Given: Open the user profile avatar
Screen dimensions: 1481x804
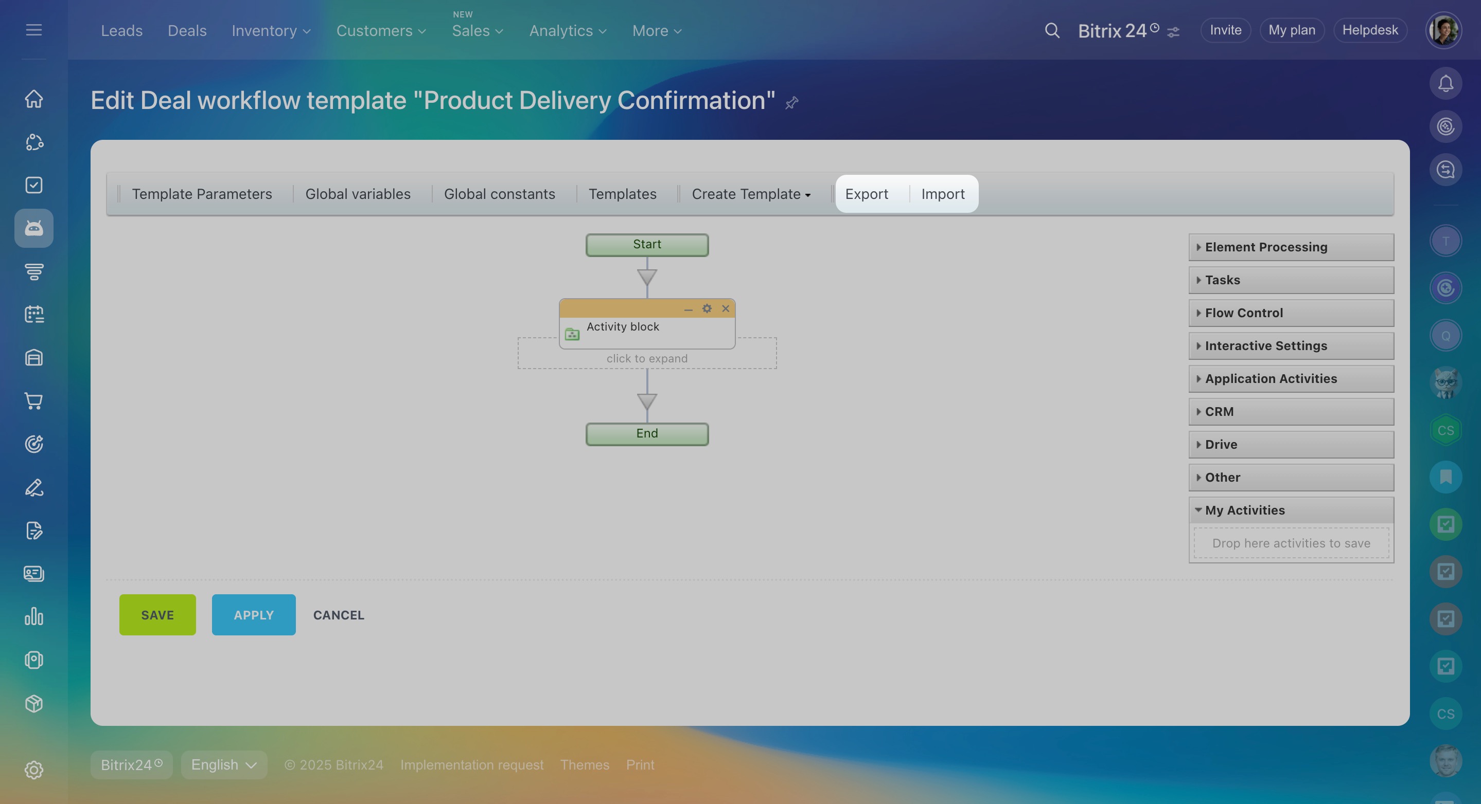Looking at the screenshot, I should point(1443,30).
